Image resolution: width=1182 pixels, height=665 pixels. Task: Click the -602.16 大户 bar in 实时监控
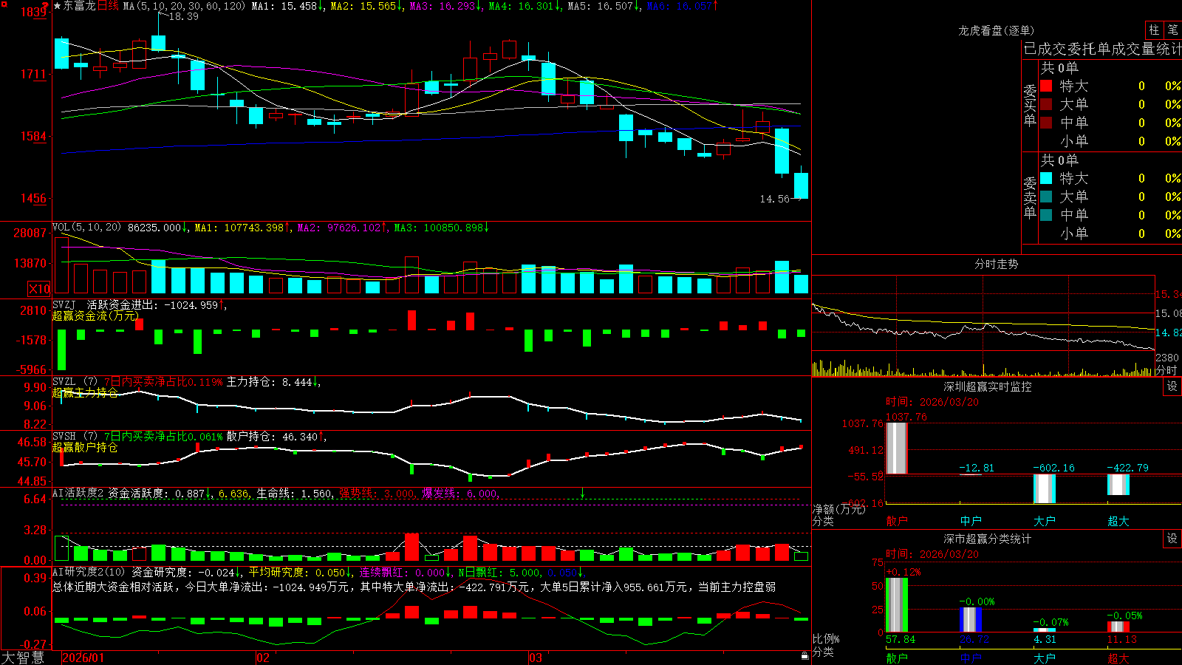pyautogui.click(x=1045, y=488)
